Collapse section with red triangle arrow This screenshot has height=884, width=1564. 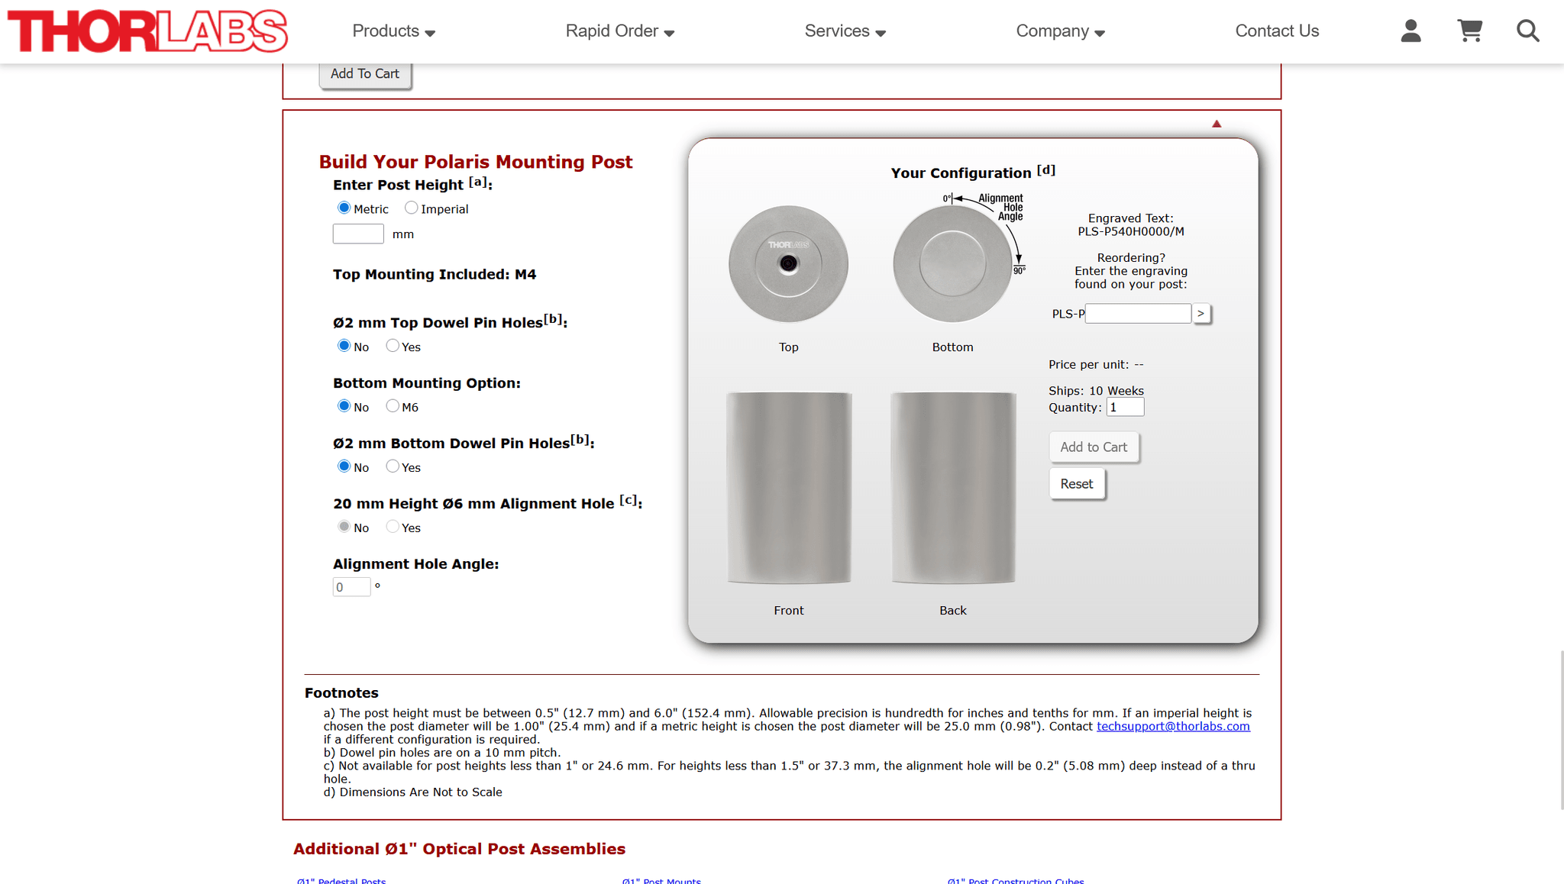pos(1217,124)
